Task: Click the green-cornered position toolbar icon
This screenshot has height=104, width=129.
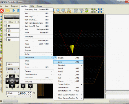Action: 93,11
